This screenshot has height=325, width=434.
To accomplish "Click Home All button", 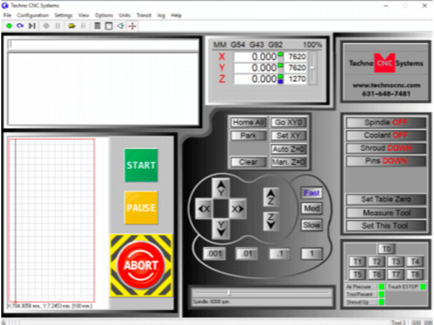I will click(248, 122).
